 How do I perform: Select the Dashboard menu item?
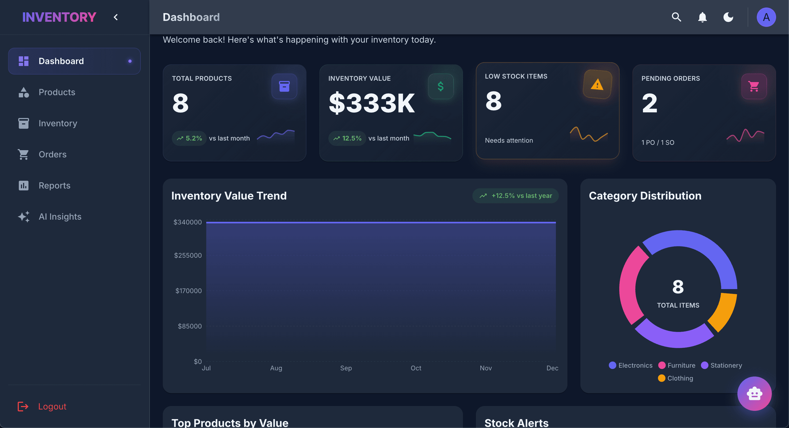coord(61,61)
